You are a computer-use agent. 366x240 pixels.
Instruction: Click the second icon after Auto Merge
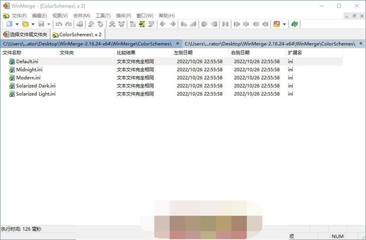(246, 24)
